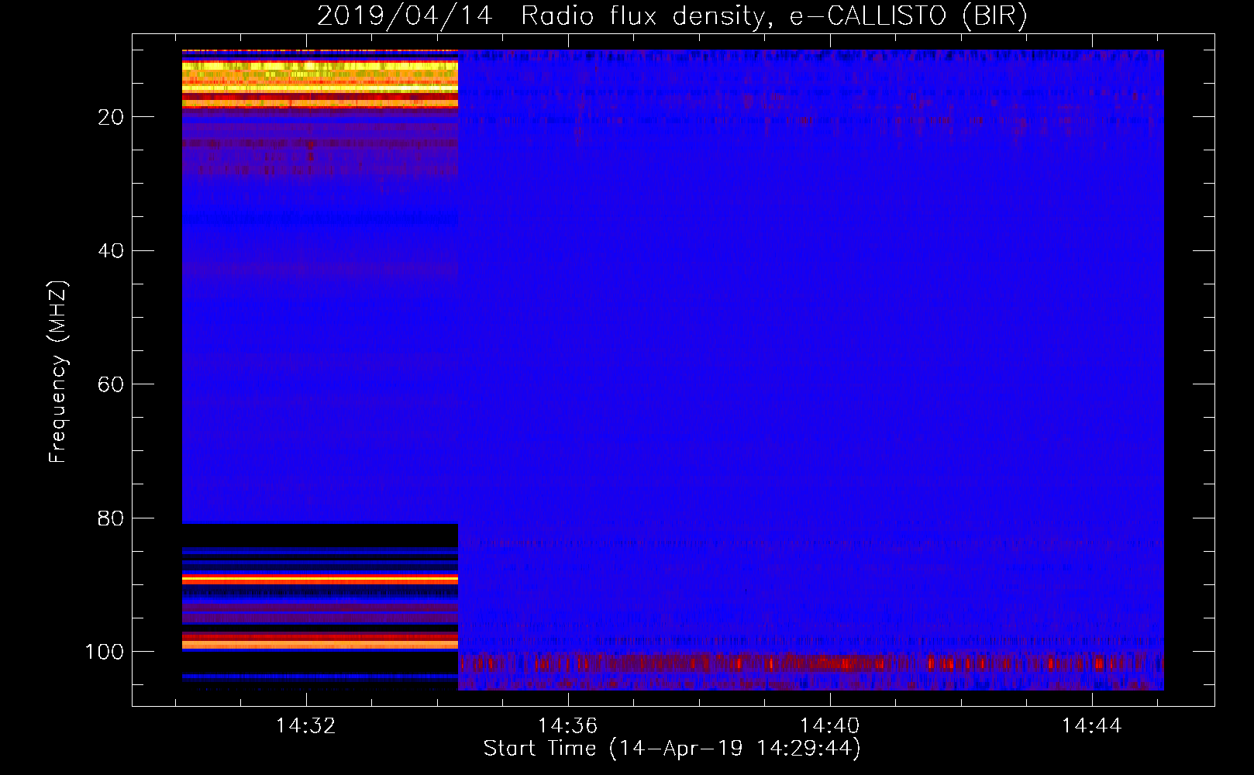
Task: Click the '80' frequency tick label
Action: [x=112, y=518]
